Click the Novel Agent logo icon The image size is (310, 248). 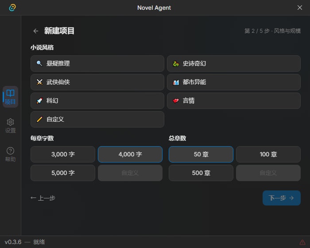pyautogui.click(x=12, y=8)
